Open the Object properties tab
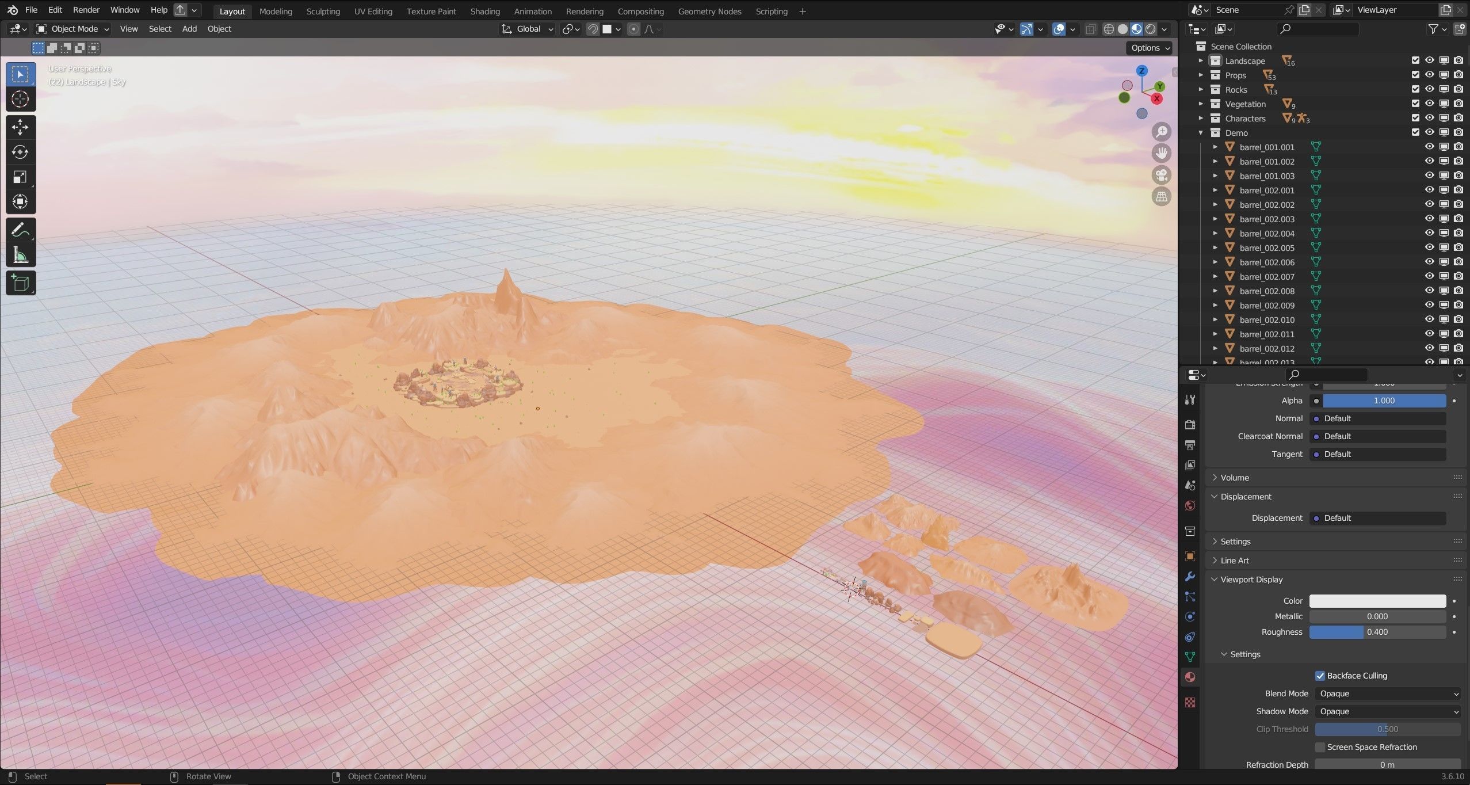1470x785 pixels. (1190, 556)
